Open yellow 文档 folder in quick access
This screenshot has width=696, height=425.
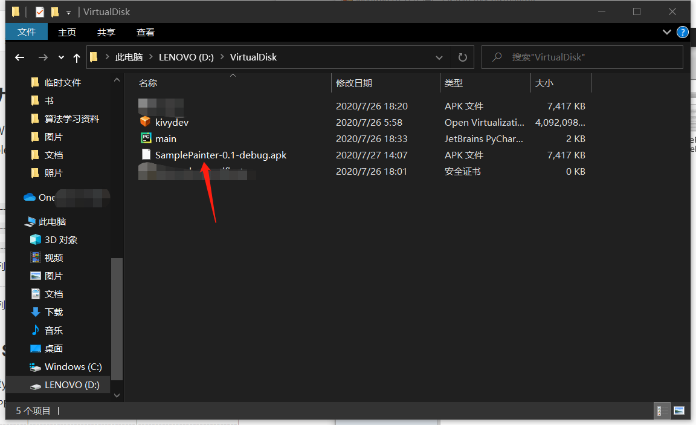[x=53, y=155]
